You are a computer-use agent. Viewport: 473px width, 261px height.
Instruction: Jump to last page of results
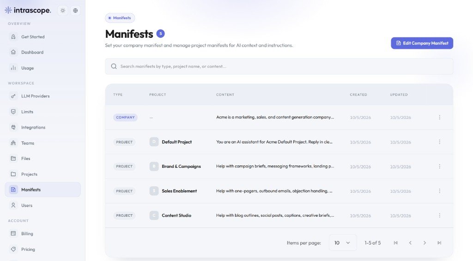439,243
